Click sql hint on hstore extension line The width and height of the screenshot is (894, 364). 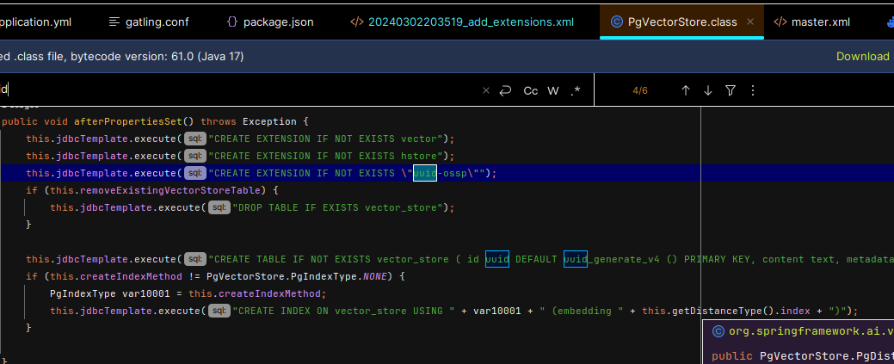pyautogui.click(x=195, y=156)
